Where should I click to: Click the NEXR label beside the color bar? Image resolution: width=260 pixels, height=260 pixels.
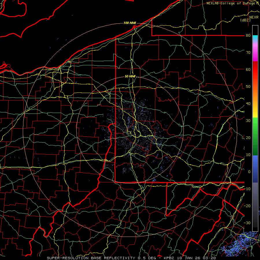(x=254, y=17)
